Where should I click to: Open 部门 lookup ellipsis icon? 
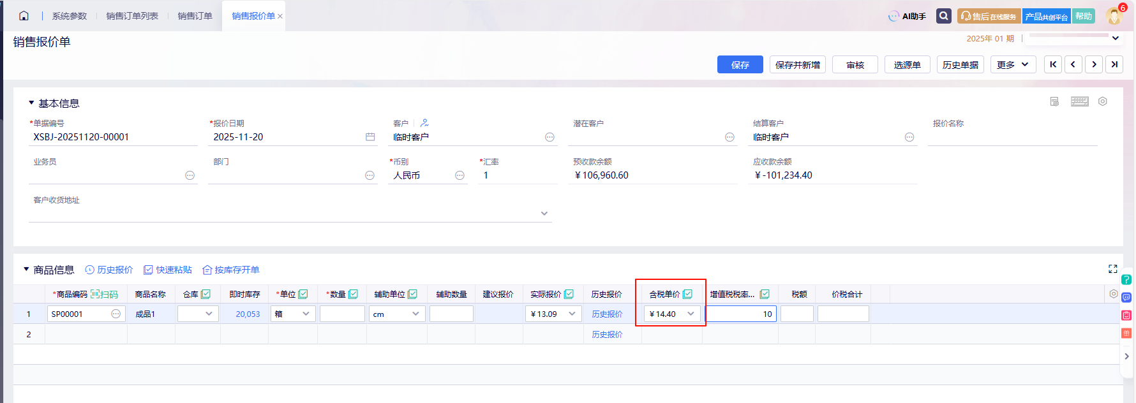[x=370, y=175]
